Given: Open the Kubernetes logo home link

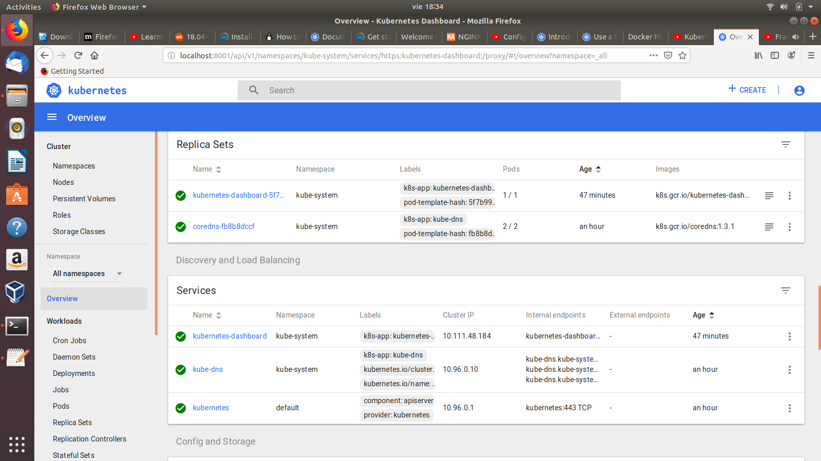Looking at the screenshot, I should 86,91.
